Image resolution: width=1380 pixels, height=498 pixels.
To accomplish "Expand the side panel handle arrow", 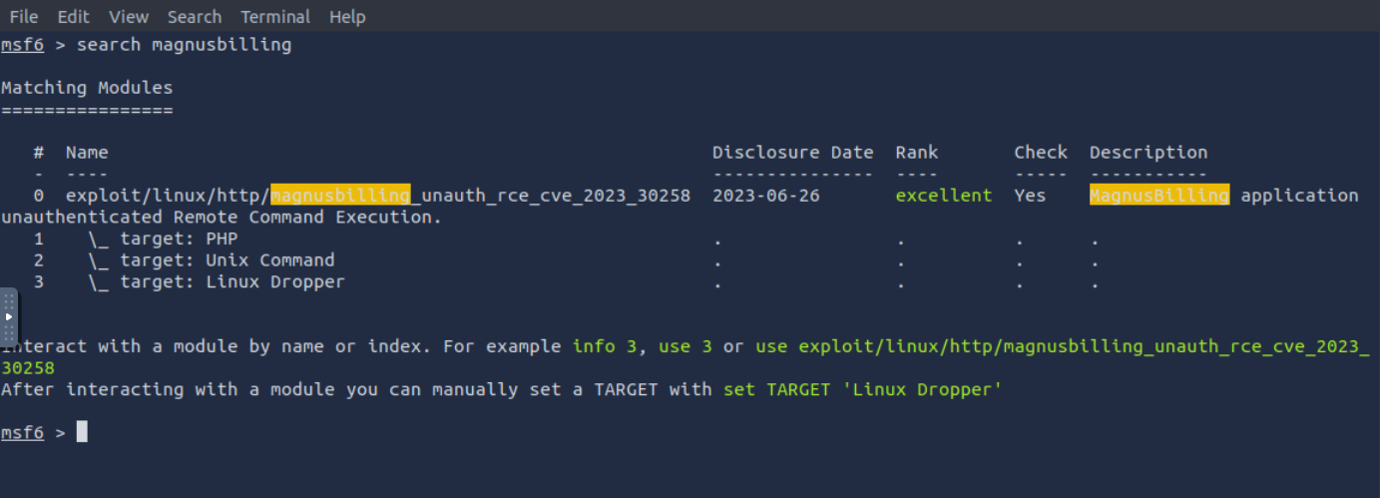I will [8, 316].
